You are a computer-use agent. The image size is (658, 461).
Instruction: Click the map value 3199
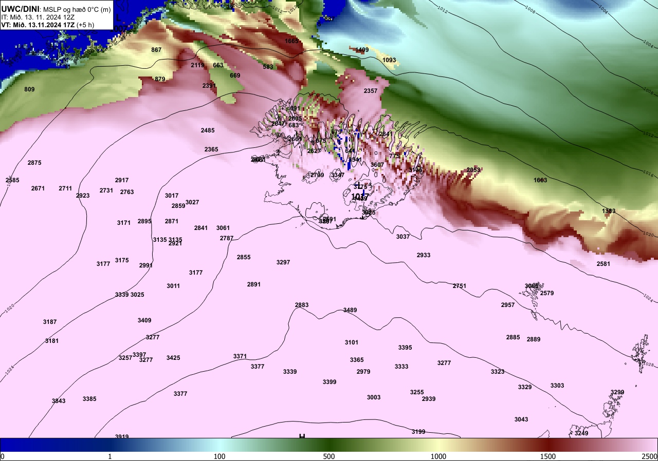418,432
